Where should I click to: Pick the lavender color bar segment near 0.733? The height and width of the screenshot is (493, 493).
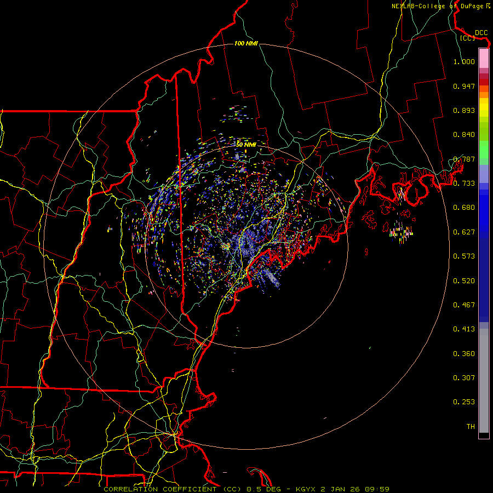pyautogui.click(x=484, y=174)
